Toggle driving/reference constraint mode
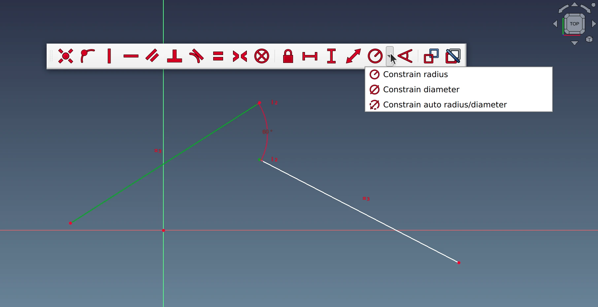Viewport: 598px width, 307px height. pyautogui.click(x=431, y=56)
